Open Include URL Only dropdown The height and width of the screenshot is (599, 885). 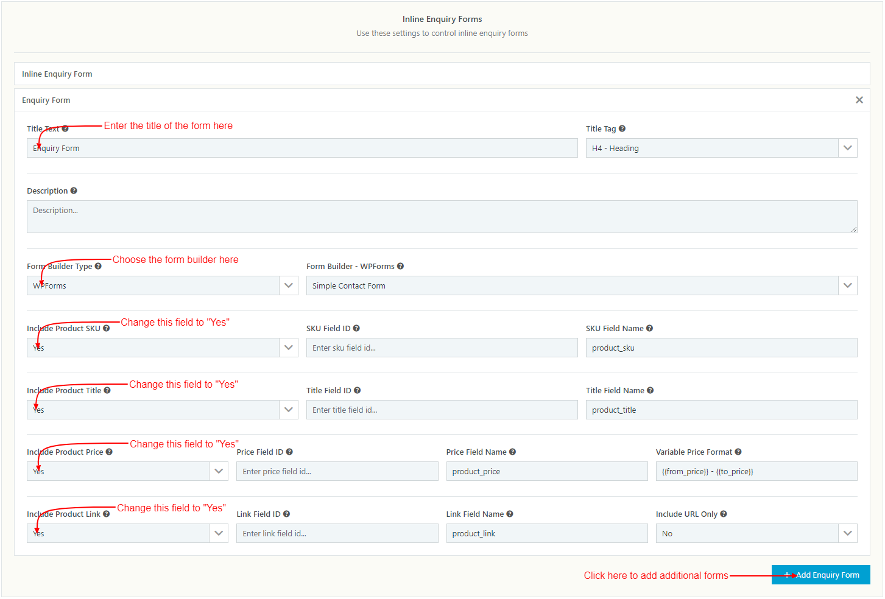tap(756, 534)
